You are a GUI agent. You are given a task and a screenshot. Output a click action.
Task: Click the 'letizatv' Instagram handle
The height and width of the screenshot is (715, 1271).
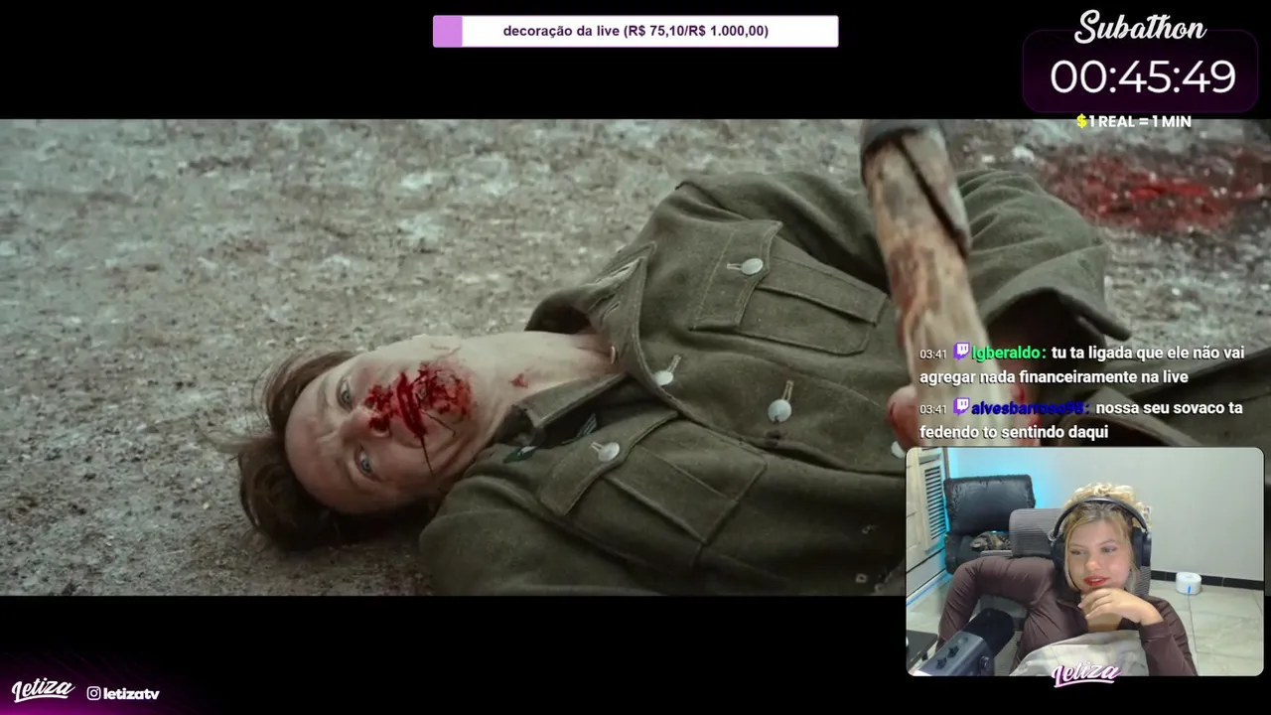131,693
